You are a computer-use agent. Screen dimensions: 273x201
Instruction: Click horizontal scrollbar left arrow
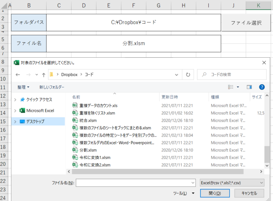[69, 171]
